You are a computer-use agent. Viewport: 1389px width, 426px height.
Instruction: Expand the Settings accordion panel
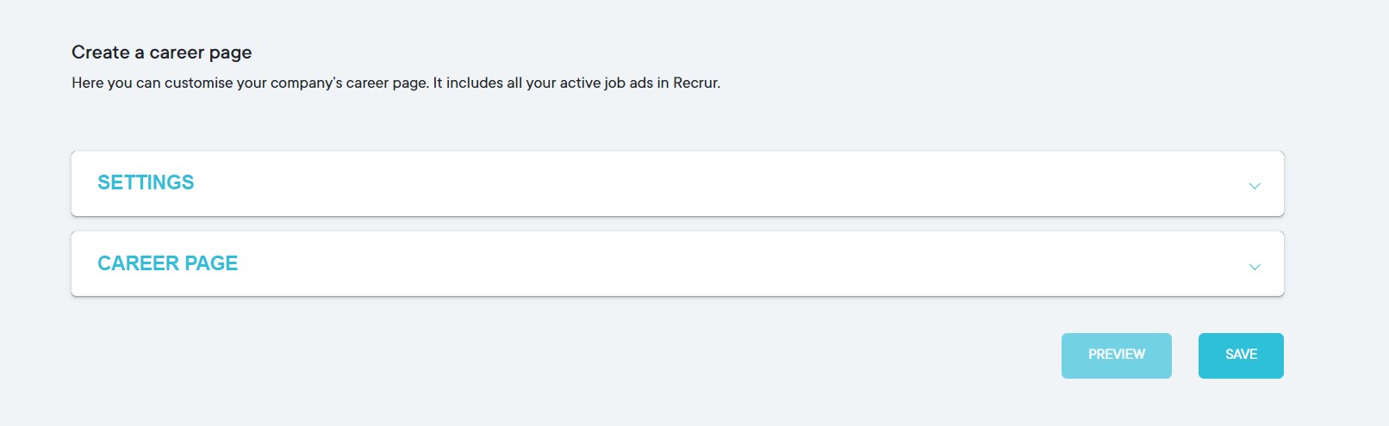pos(677,184)
